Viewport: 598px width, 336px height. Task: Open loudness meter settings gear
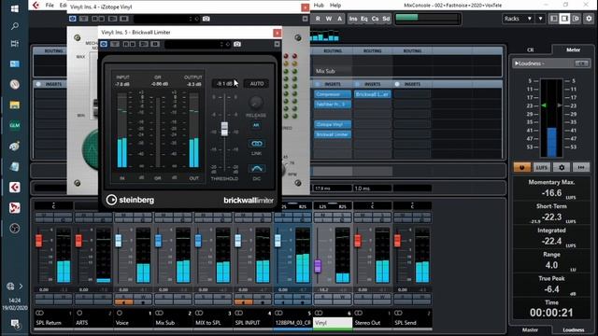(x=562, y=167)
